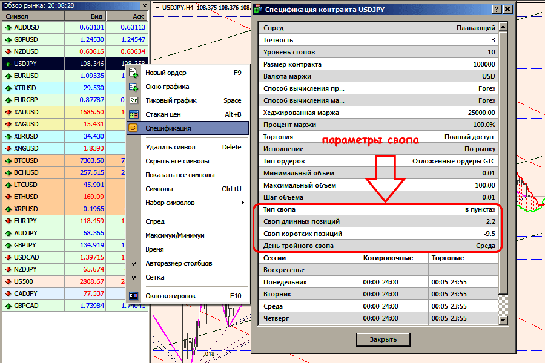Viewport: 545px width, 363px height.
Task: Click the green arrow next to AUDUSD
Action: tap(7, 27)
